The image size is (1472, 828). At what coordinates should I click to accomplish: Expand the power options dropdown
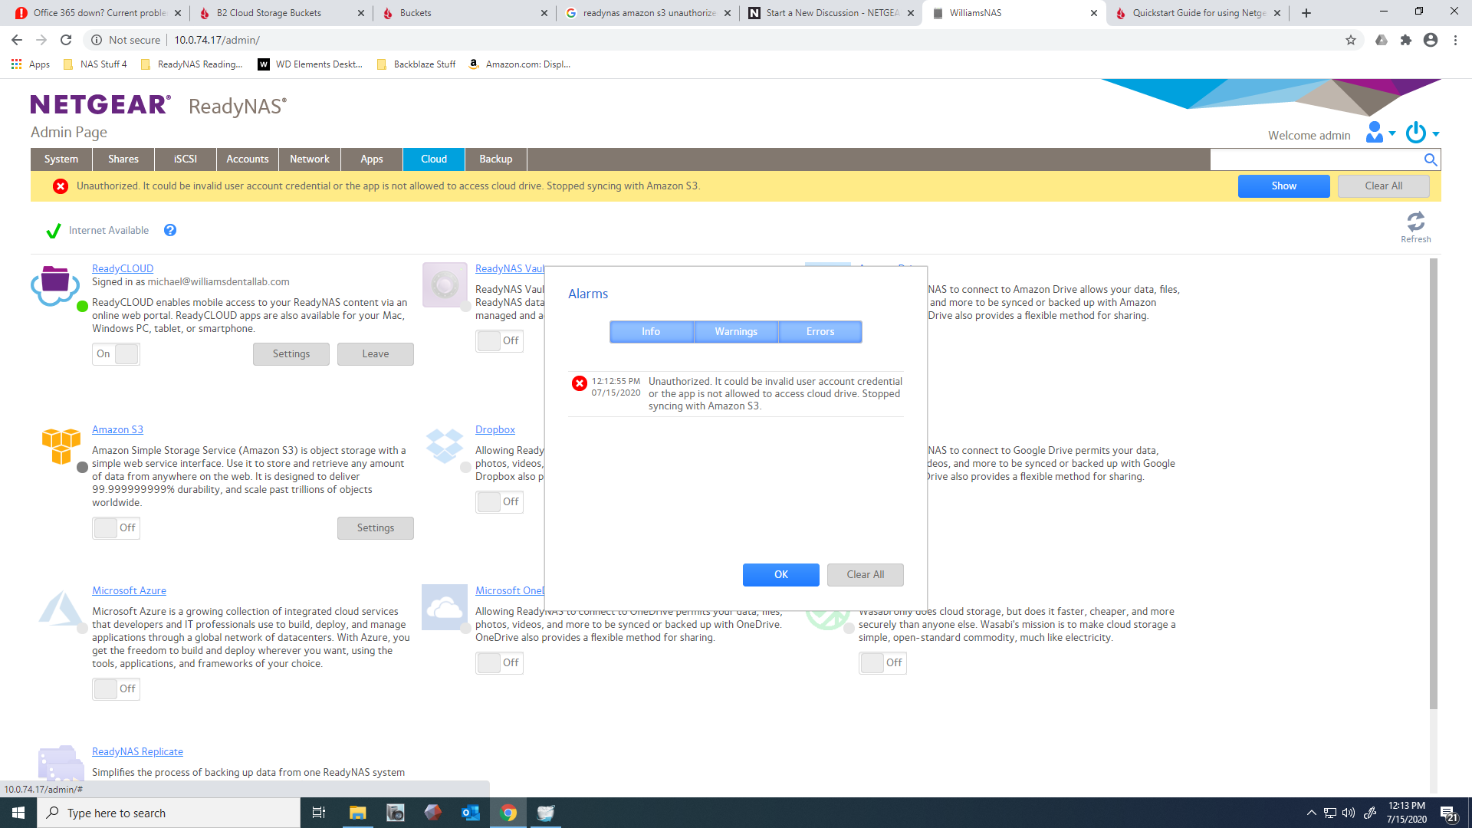click(x=1422, y=133)
